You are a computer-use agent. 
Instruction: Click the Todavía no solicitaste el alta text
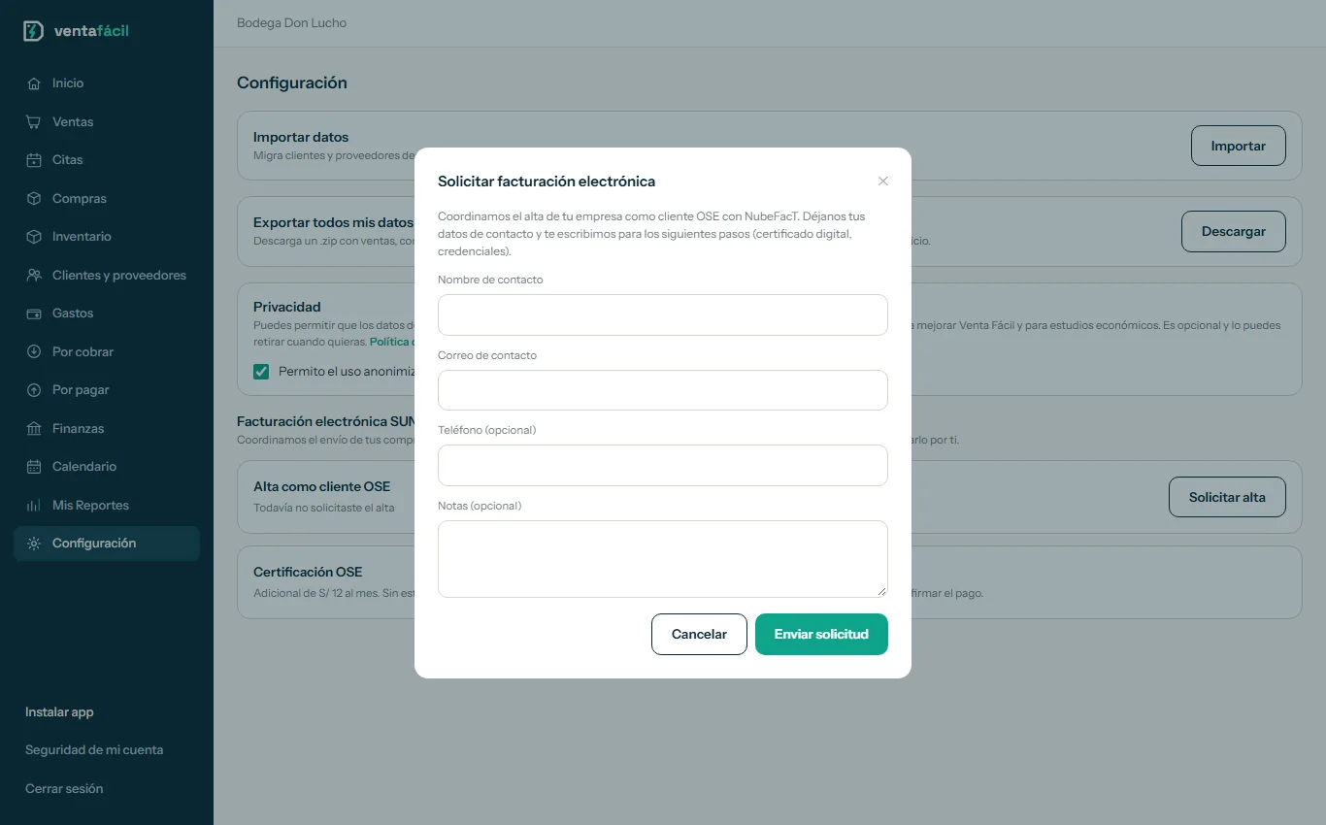[324, 508]
